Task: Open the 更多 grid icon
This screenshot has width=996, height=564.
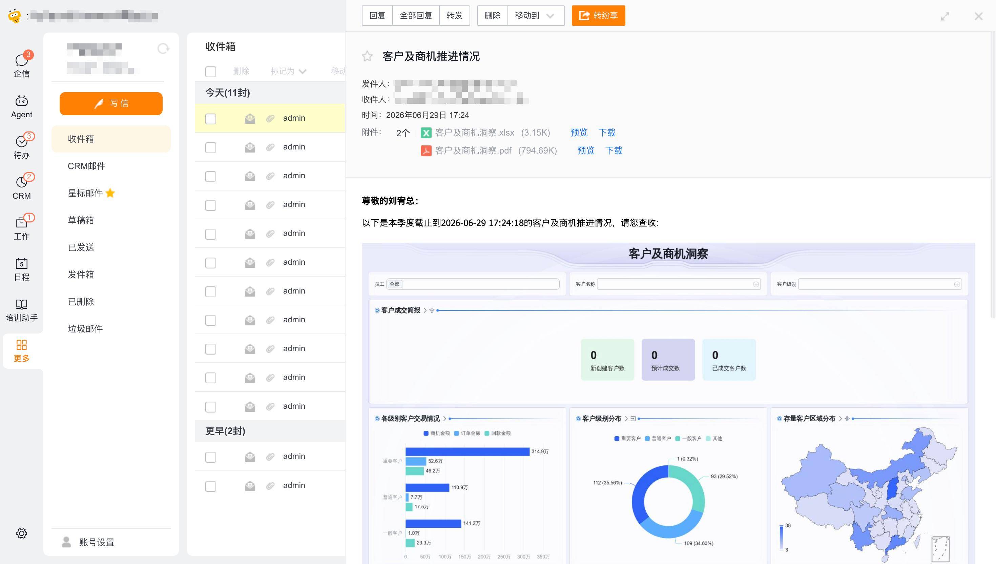Action: tap(21, 345)
